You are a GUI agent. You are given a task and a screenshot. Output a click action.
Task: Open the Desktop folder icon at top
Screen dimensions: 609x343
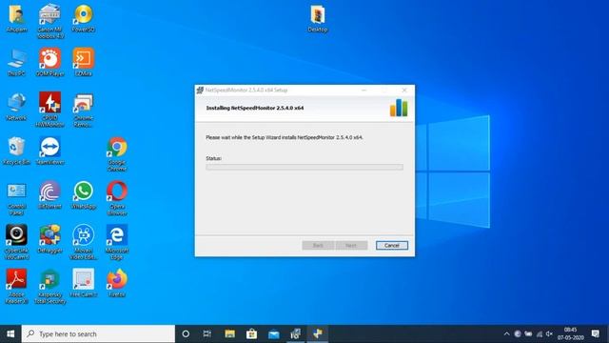click(318, 18)
